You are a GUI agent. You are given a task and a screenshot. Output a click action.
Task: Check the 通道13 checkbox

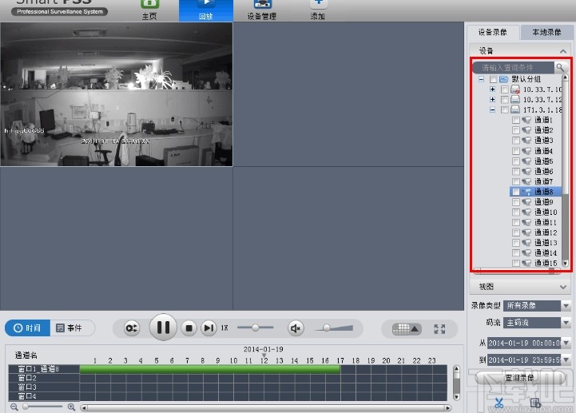(516, 243)
